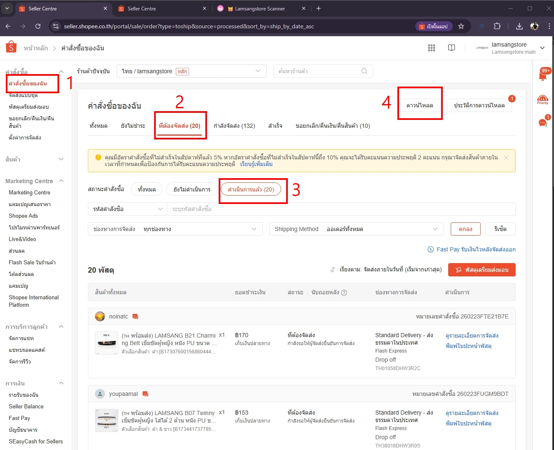This screenshot has width=554, height=450.
Task: Select the ดำเนินการแล้ว (20) status filter
Action: pyautogui.click(x=251, y=189)
